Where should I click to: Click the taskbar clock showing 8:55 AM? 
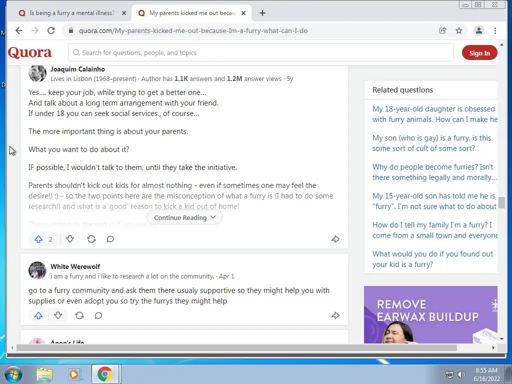click(x=486, y=374)
